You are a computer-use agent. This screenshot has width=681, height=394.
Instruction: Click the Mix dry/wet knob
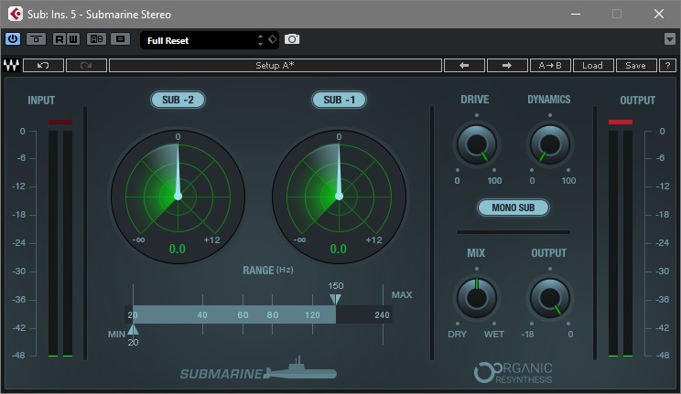[477, 298]
